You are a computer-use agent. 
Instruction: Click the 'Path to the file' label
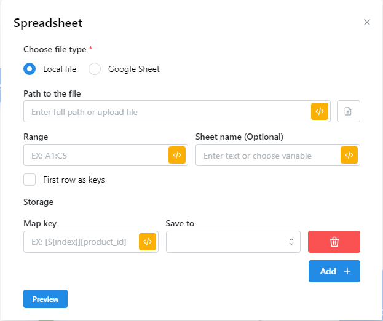coord(52,93)
